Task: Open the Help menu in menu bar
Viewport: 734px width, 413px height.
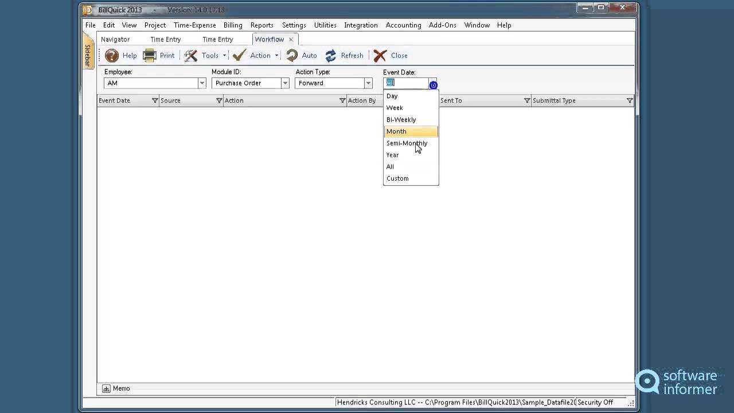Action: [x=504, y=25]
